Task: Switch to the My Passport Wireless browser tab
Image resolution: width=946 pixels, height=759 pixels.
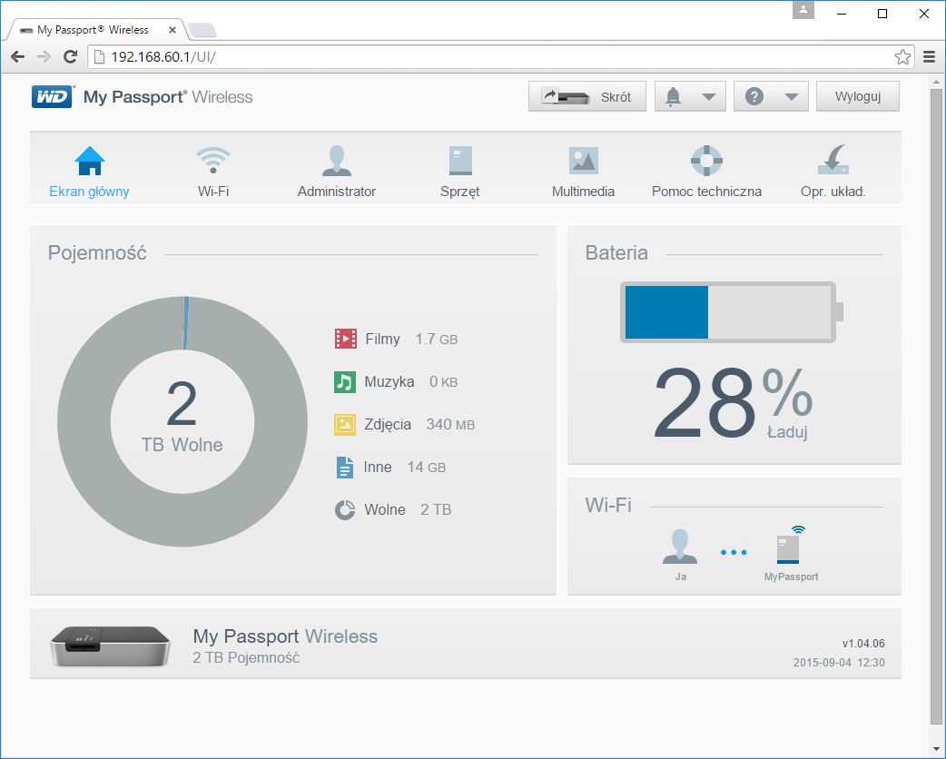Action: [x=91, y=28]
